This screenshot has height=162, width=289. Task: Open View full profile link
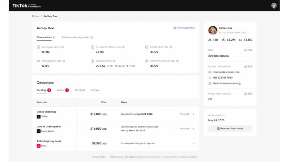(184, 28)
